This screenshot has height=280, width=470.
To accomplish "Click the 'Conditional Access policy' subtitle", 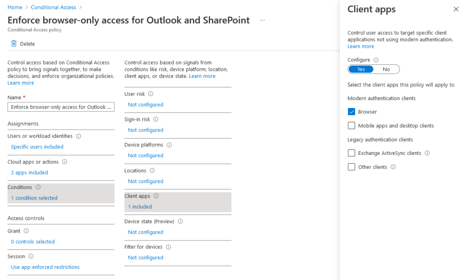I will click(x=34, y=30).
